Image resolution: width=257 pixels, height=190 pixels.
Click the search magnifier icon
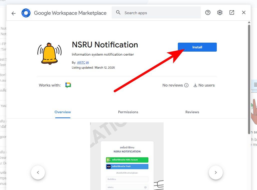(x=118, y=12)
